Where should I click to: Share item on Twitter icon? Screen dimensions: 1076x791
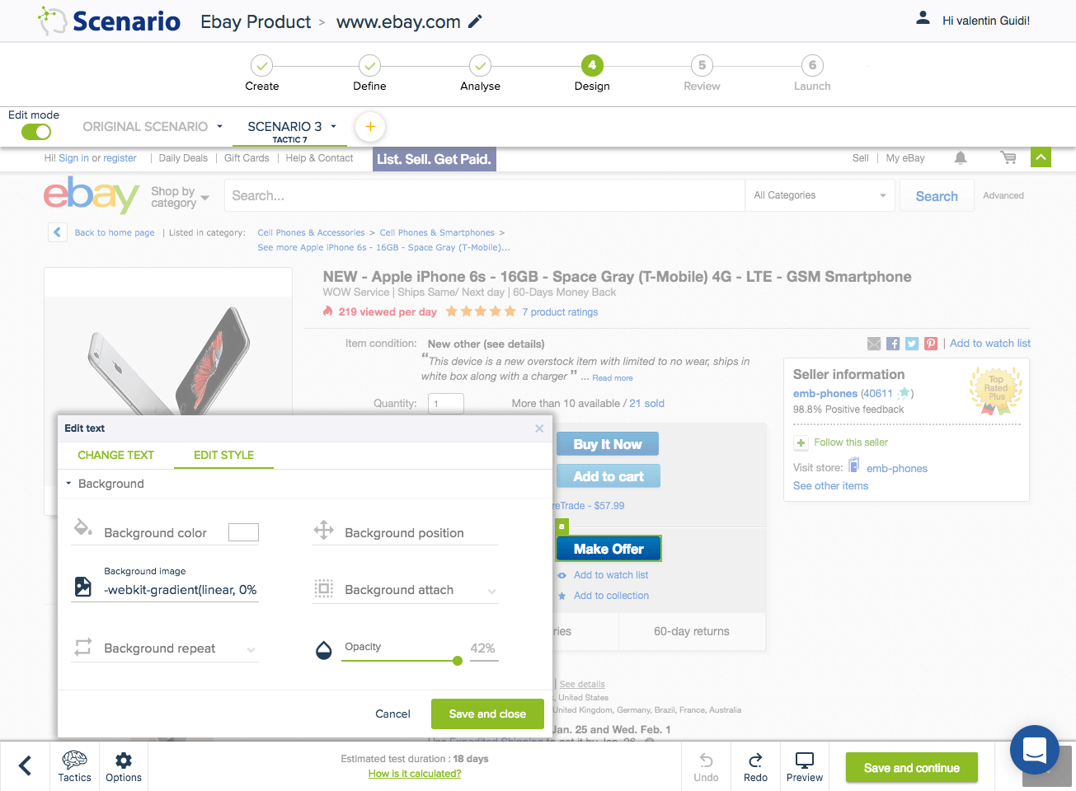coord(912,344)
